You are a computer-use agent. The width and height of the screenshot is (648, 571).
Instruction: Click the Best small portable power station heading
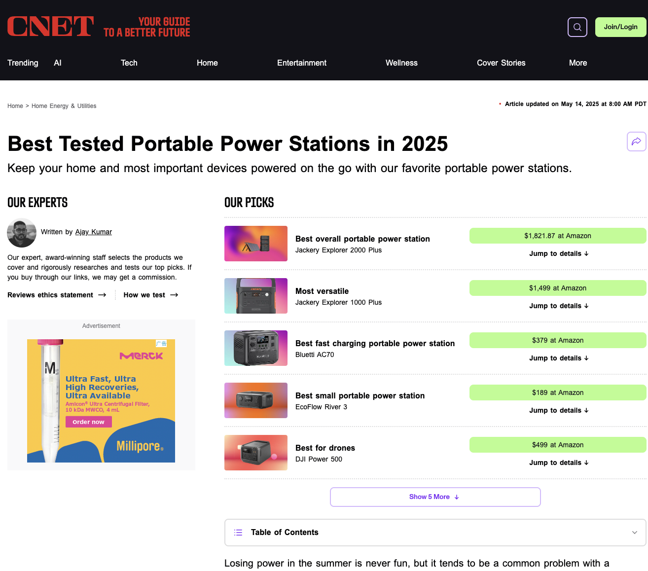tap(360, 395)
